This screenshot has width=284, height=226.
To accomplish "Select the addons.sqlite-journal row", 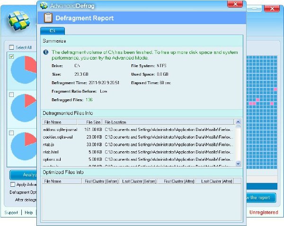I will pos(138,130).
